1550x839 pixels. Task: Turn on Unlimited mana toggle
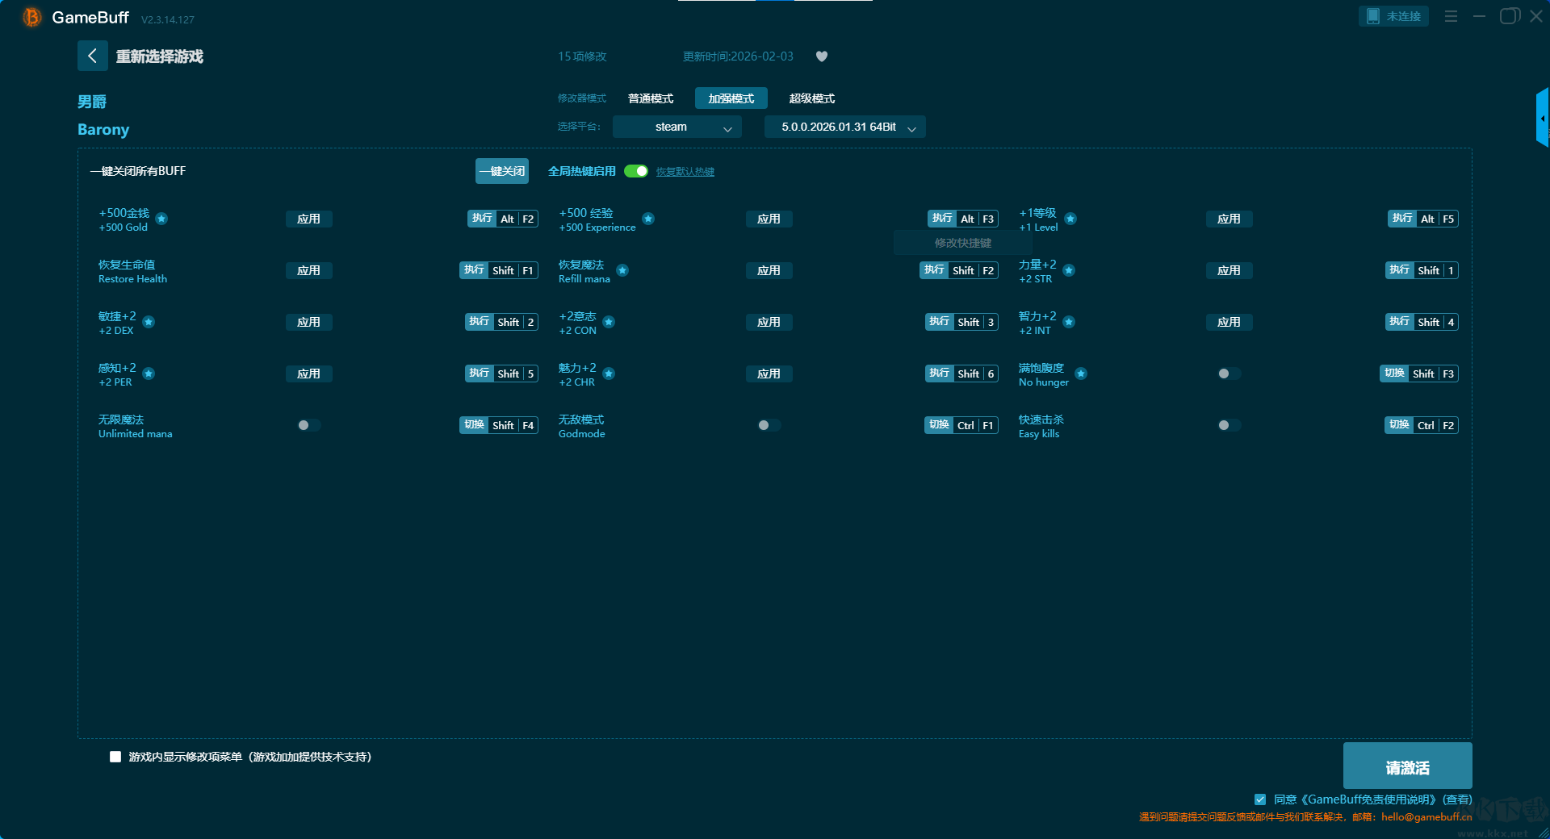click(x=308, y=425)
